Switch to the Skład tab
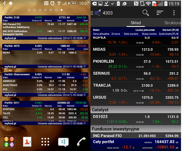 pos(136,23)
